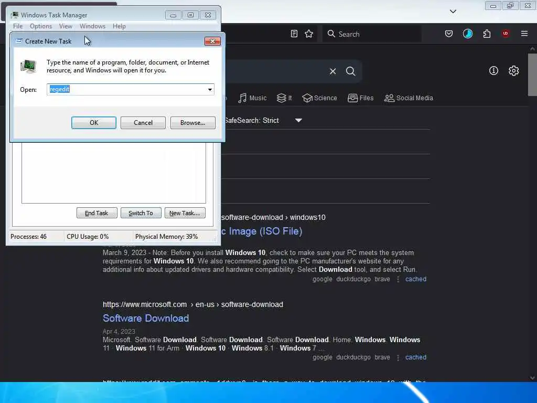The width and height of the screenshot is (537, 403).
Task: Confirm Create New Task with OK
Action: (x=94, y=123)
